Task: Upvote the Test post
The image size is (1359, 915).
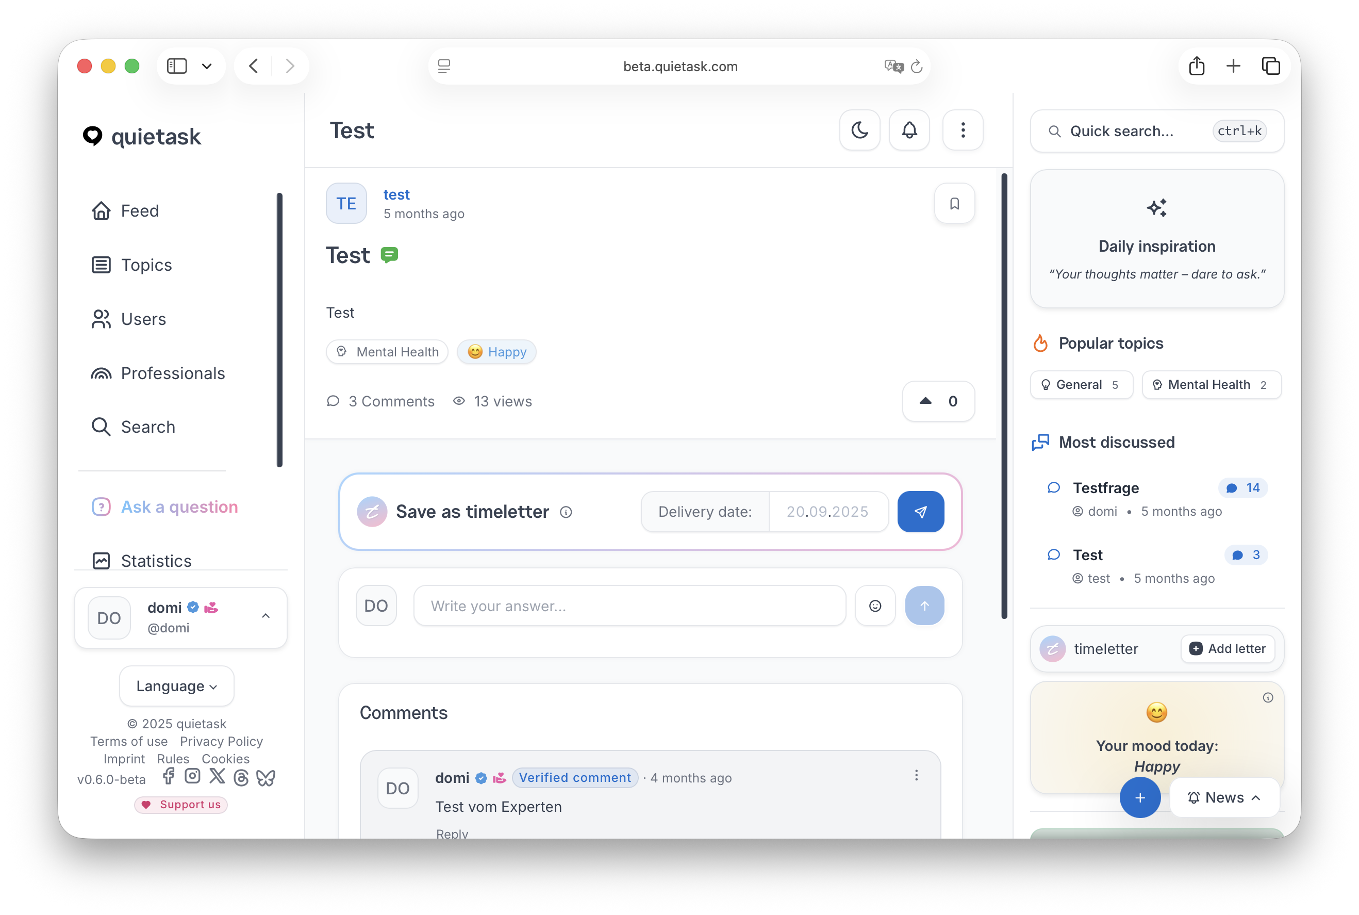Action: (938, 401)
